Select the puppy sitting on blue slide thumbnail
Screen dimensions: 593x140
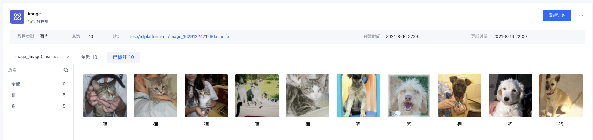(x=358, y=96)
